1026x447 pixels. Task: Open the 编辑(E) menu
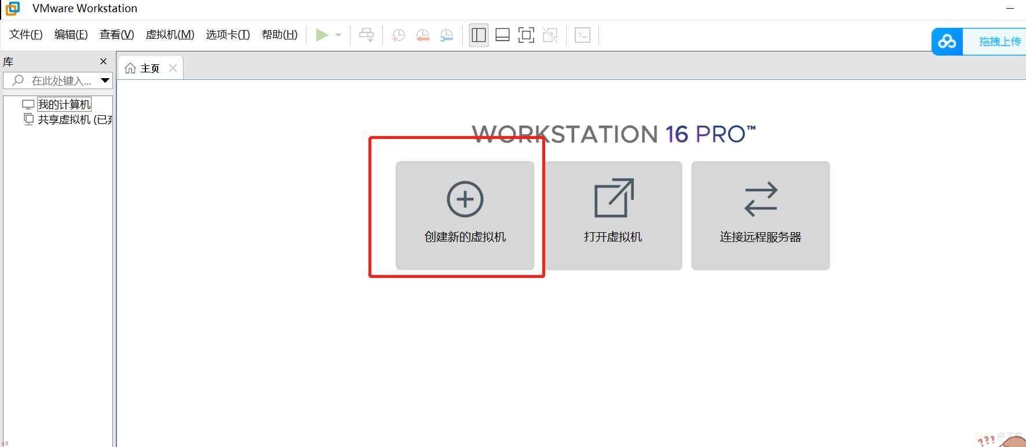coord(71,35)
